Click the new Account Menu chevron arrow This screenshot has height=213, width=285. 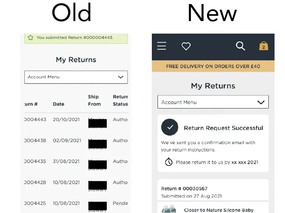tap(261, 102)
